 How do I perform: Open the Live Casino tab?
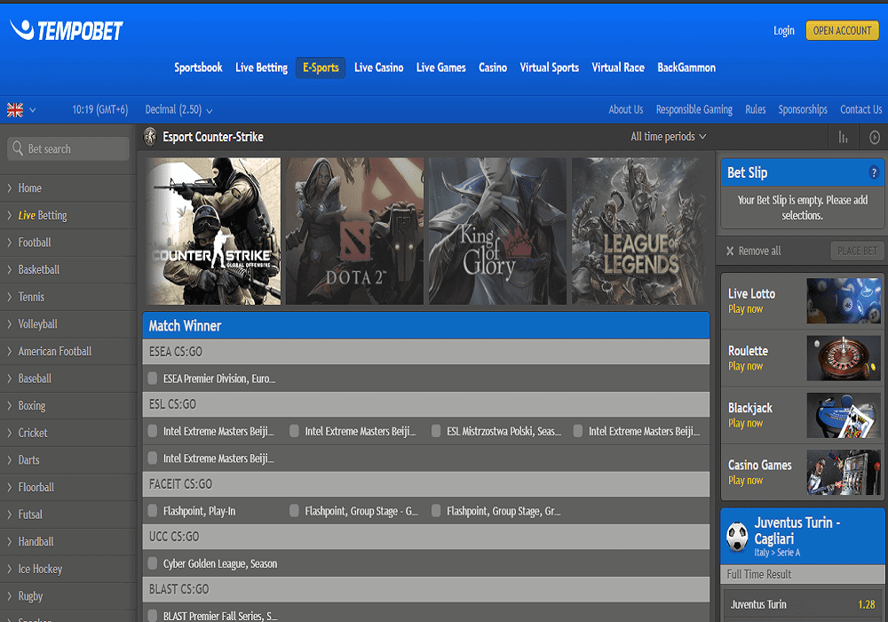click(x=379, y=68)
